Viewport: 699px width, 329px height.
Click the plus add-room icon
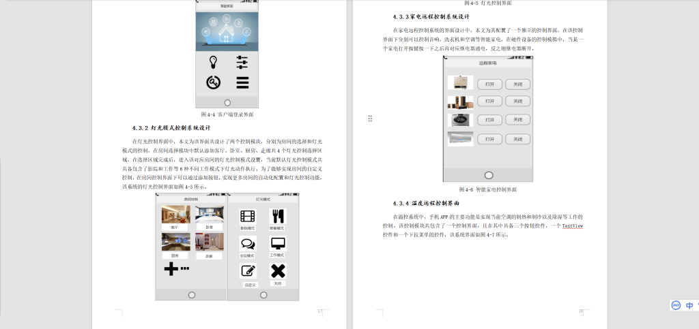point(171,268)
